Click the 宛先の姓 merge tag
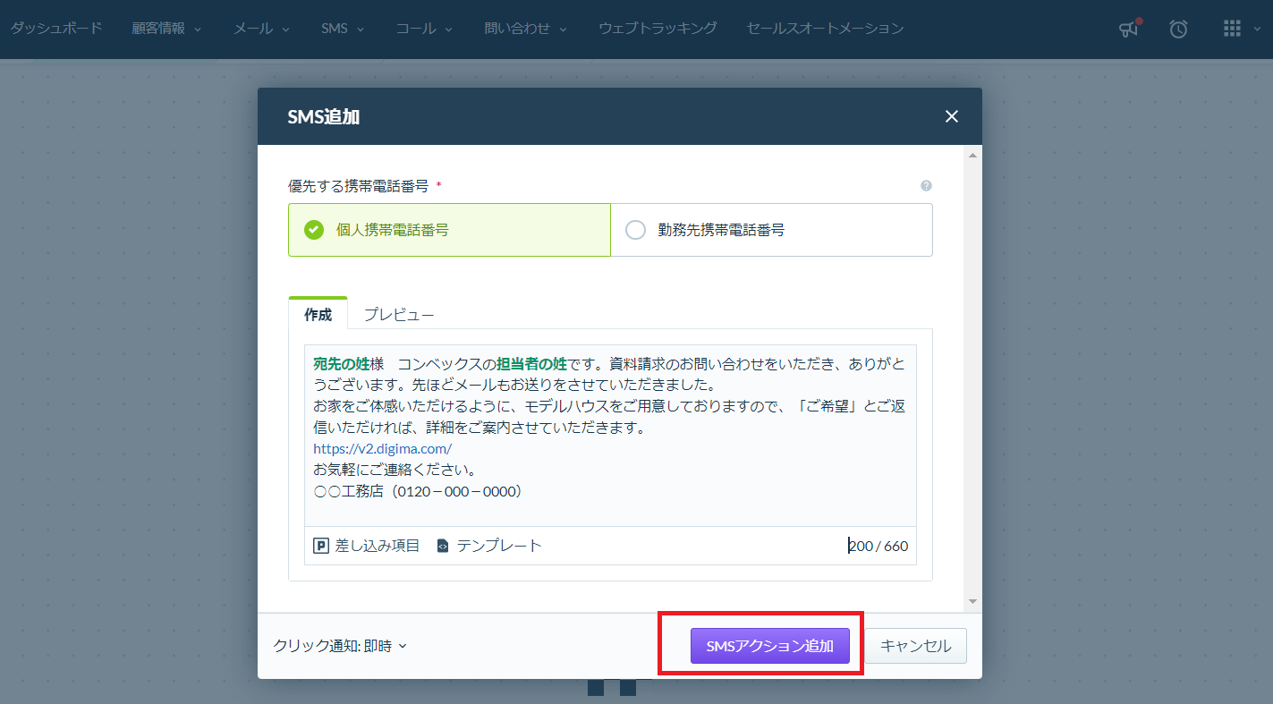 pos(341,364)
